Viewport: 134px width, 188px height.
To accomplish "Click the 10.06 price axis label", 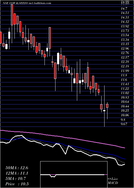I will (x=125, y=115).
